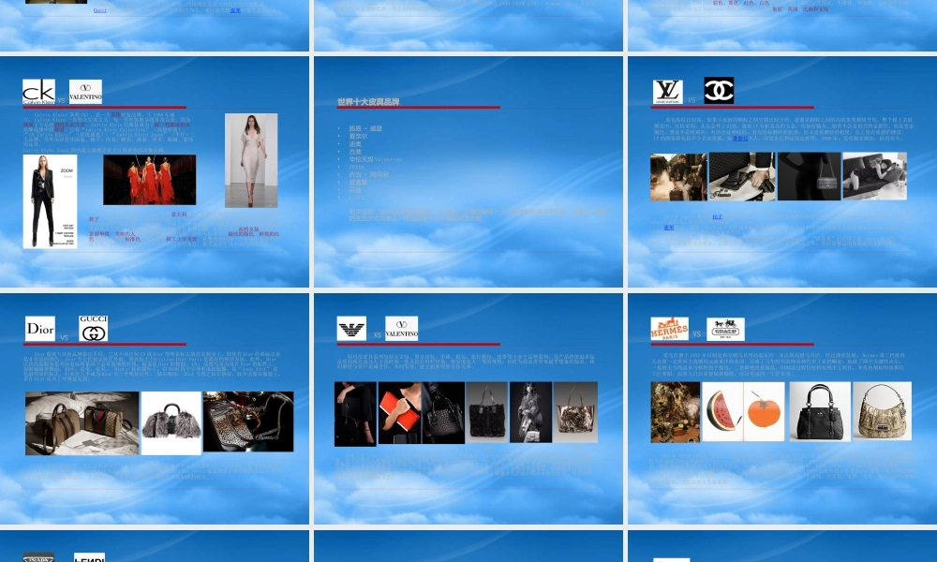Click the 扣子 hyperlink on the LV slide

(717, 216)
